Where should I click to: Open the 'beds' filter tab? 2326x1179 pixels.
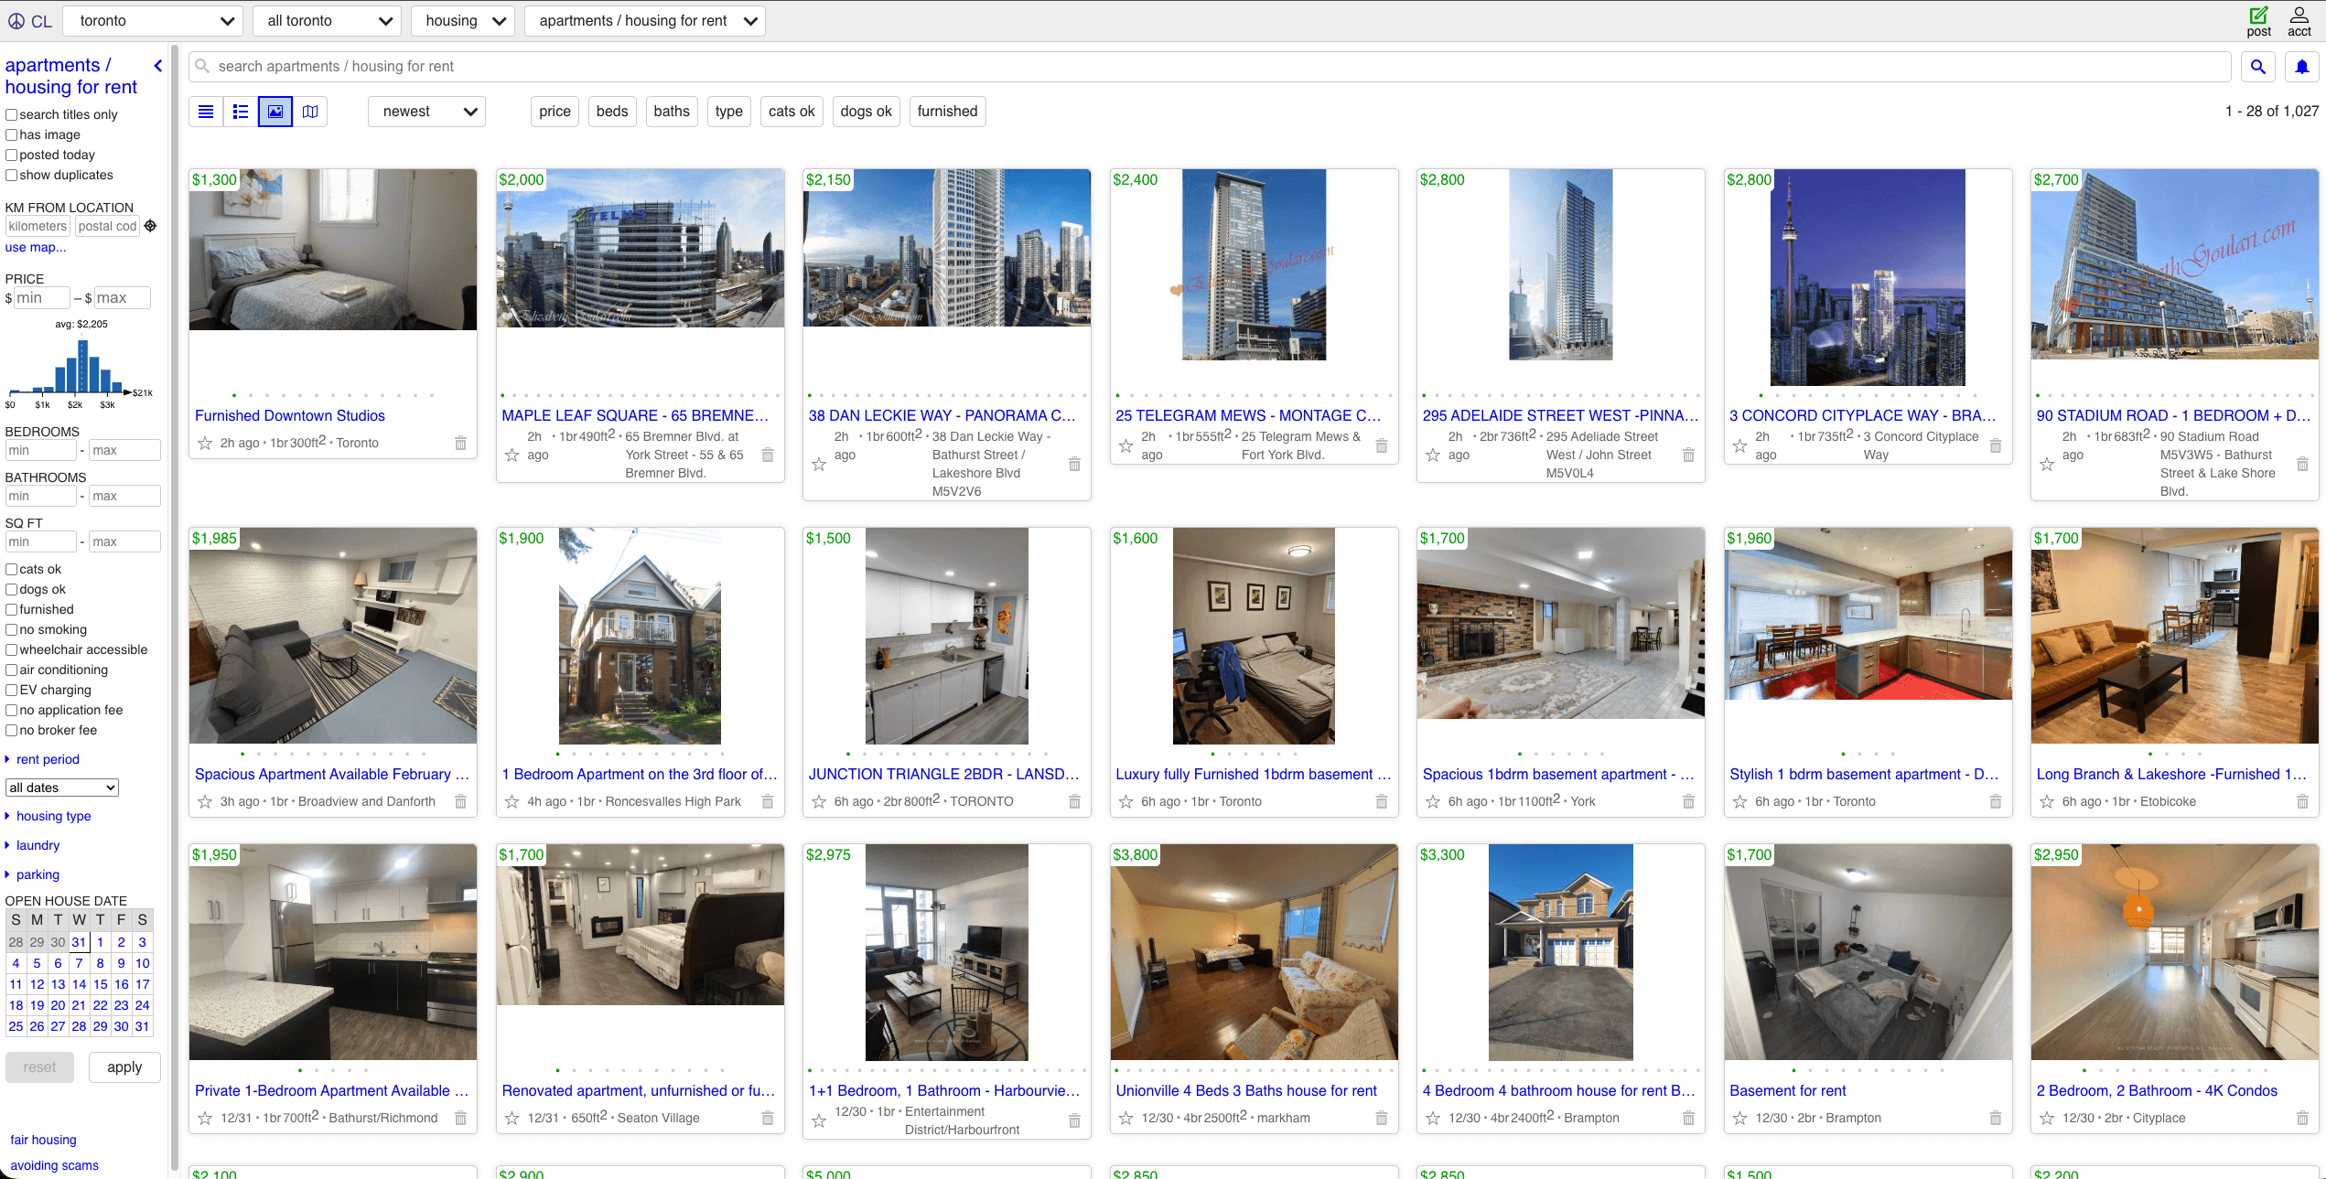click(x=611, y=112)
